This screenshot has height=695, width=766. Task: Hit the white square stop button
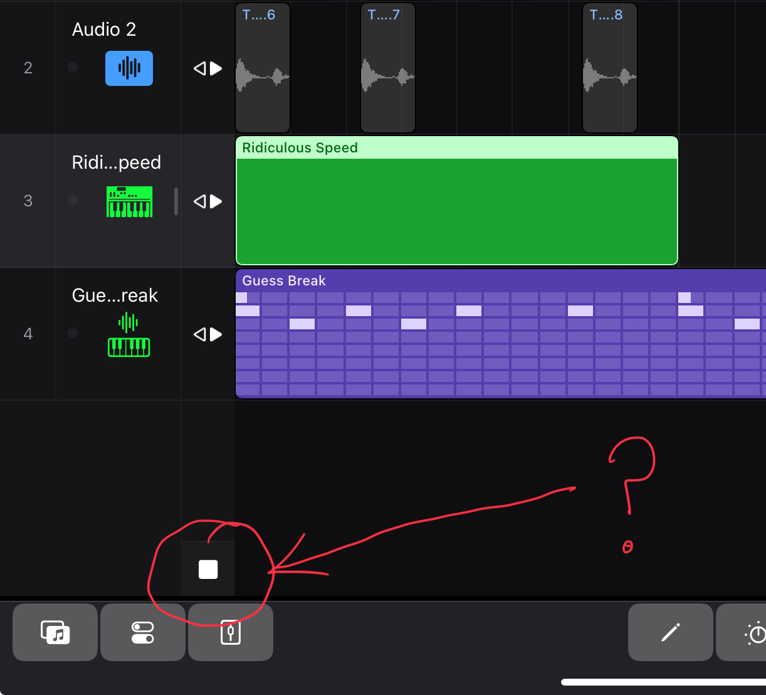[x=208, y=570]
